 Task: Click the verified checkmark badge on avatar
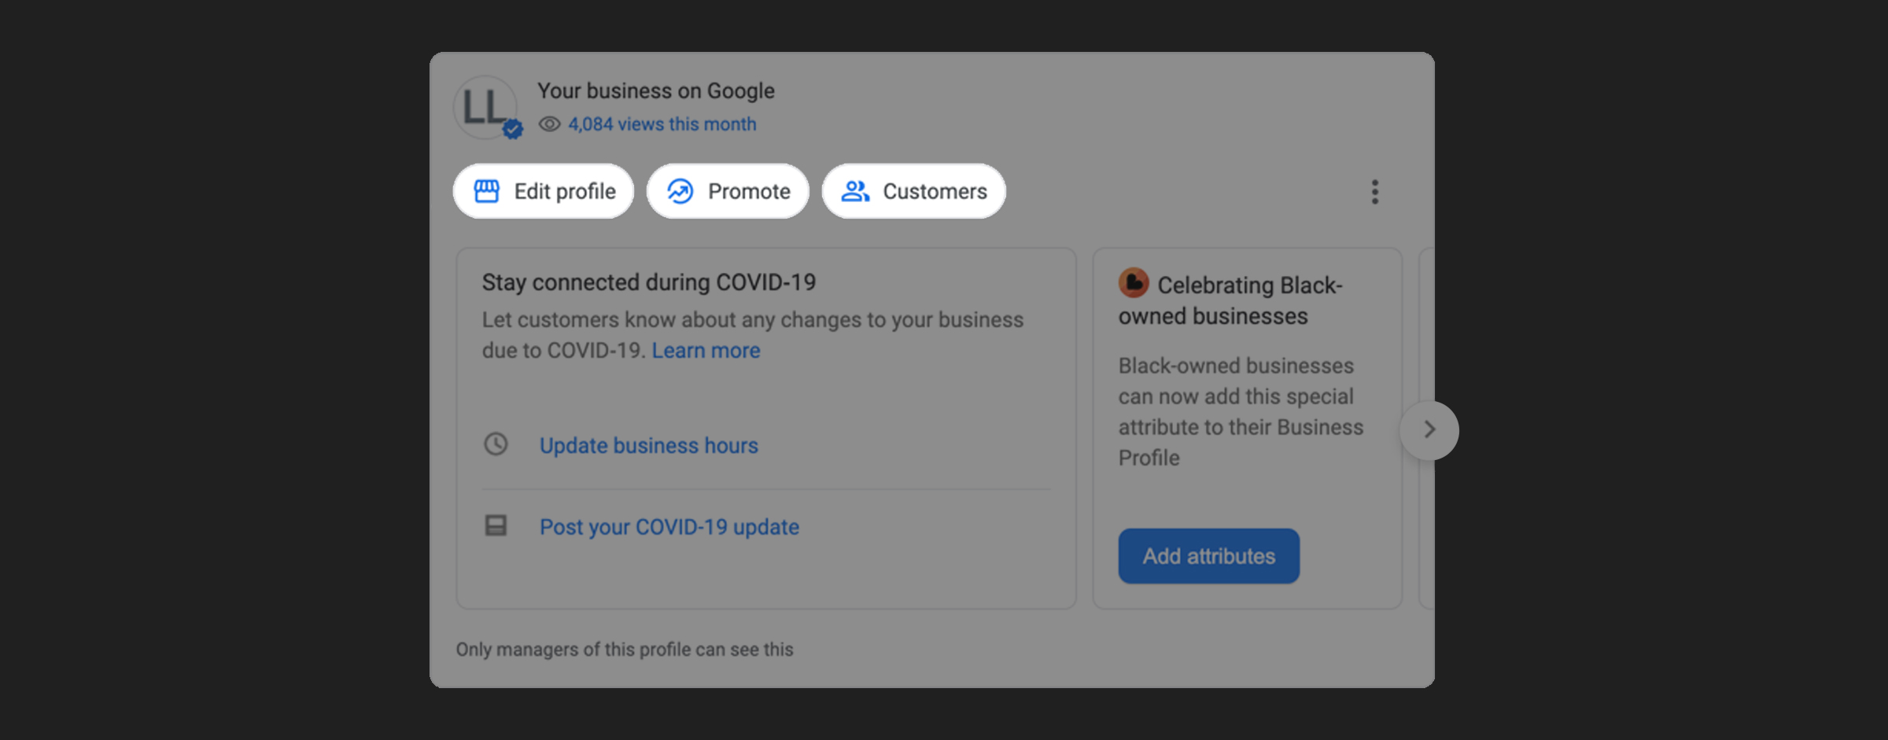point(513,129)
